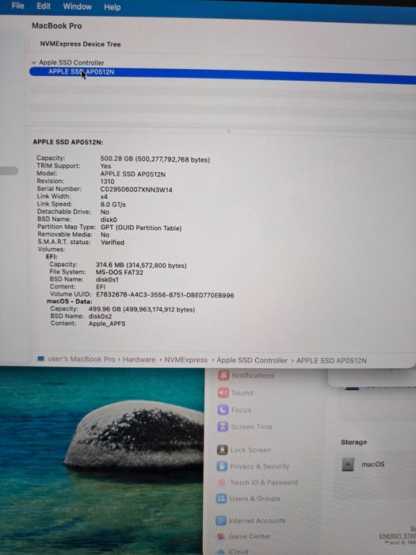Click the BSD Name value disk0
The width and height of the screenshot is (416, 555).
(109, 220)
